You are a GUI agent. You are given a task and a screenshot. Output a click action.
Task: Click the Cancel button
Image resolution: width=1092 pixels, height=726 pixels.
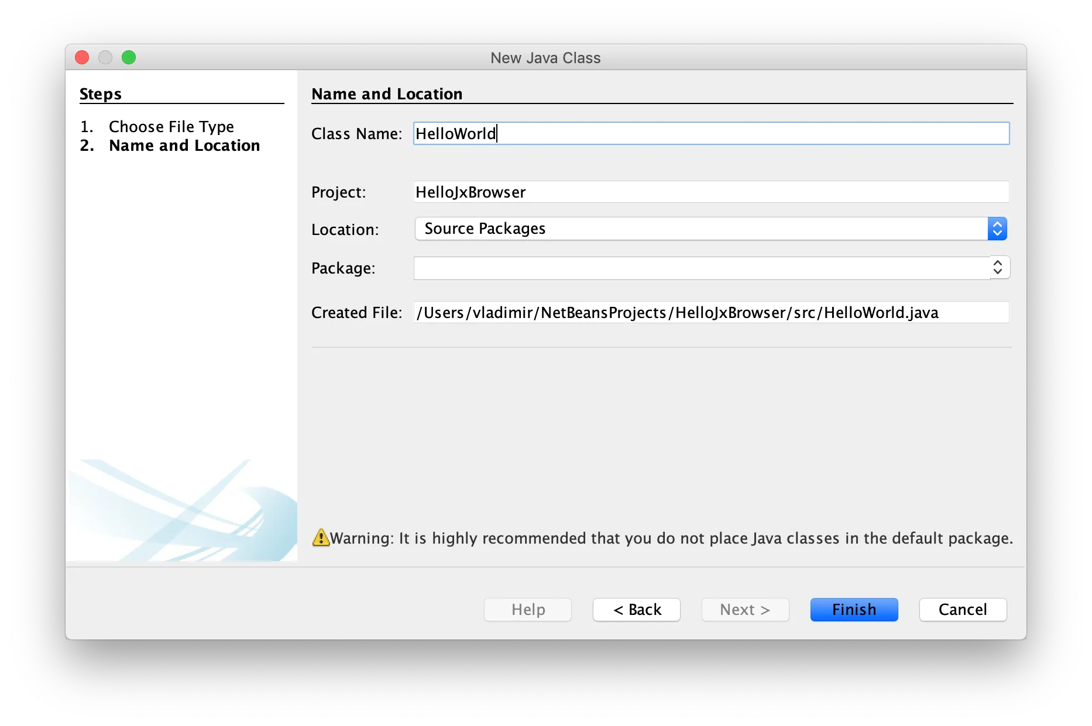(x=963, y=610)
